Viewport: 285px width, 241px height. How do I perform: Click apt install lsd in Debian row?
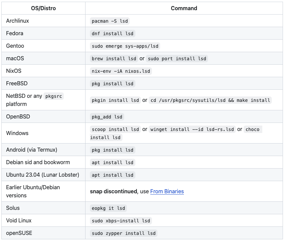[113, 162]
